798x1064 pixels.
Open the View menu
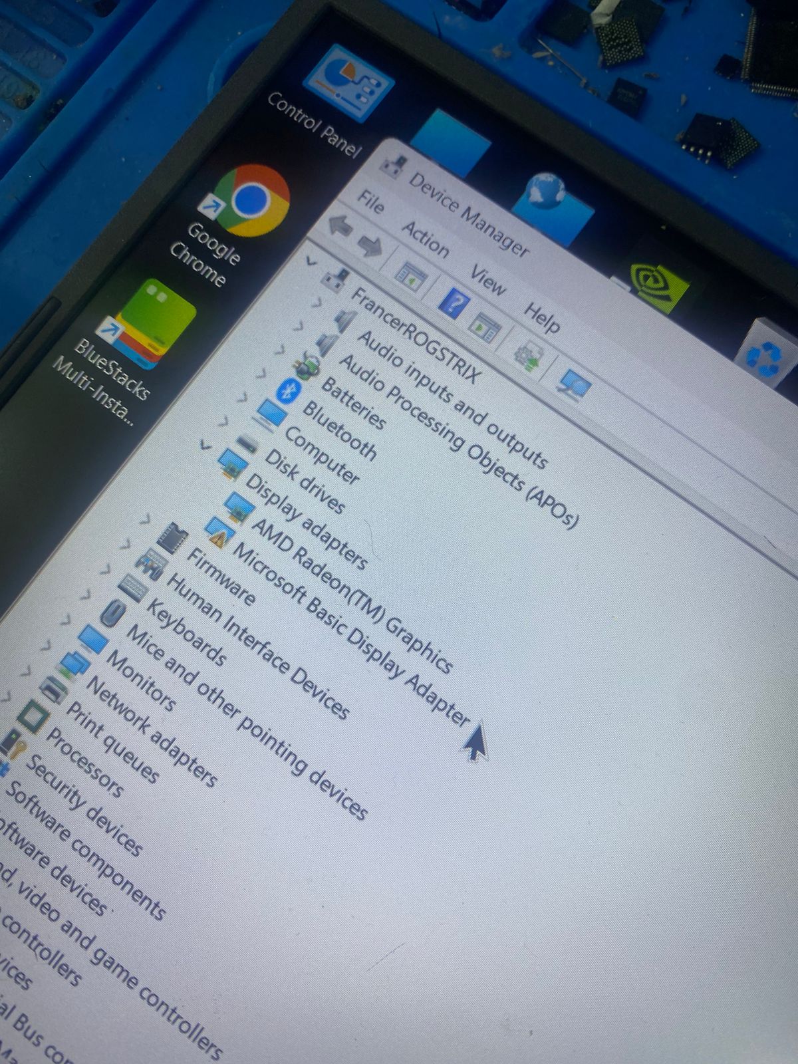[488, 281]
